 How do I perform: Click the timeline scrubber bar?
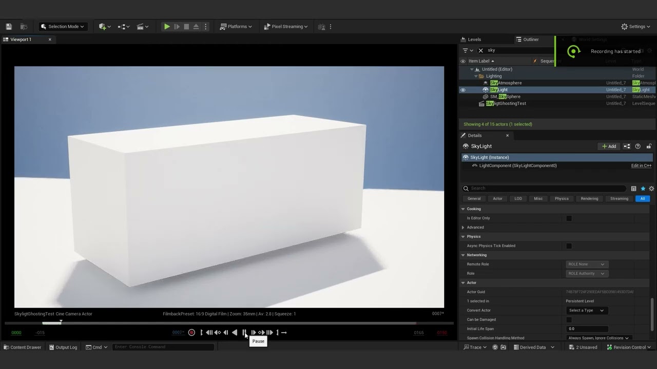click(229, 323)
